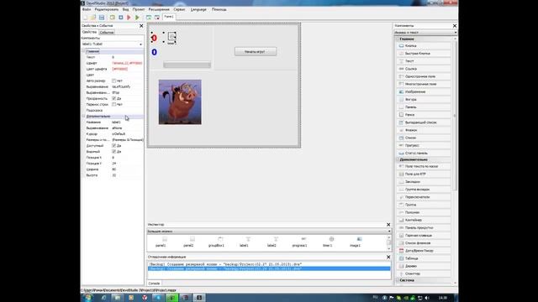Select the Текст (Label) component
Image resolution: width=538 pixels, height=302 pixels.
tap(424, 61)
